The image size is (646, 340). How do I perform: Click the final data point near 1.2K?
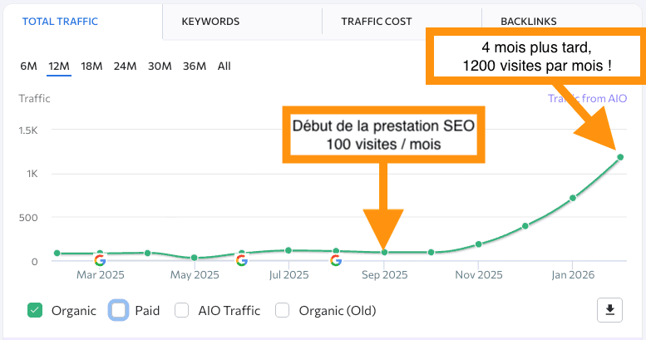620,157
